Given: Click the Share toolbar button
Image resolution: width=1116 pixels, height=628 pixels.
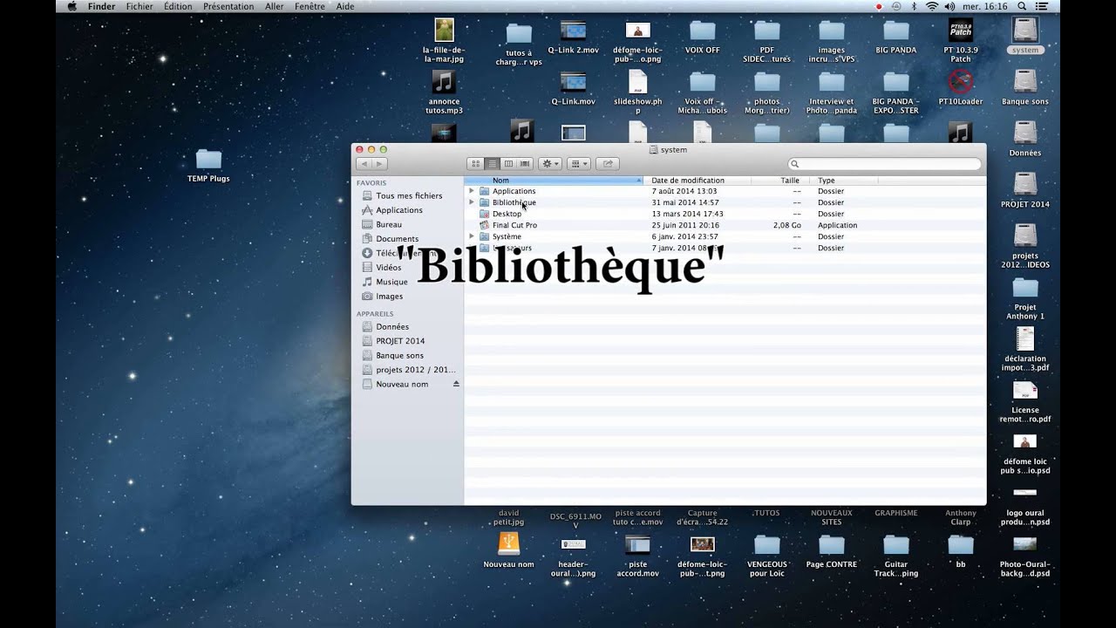Looking at the screenshot, I should pyautogui.click(x=608, y=163).
